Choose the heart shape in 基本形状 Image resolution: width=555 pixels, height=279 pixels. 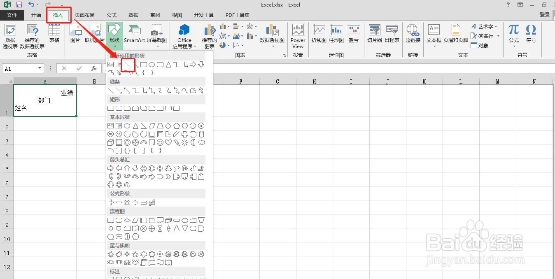coord(168,142)
